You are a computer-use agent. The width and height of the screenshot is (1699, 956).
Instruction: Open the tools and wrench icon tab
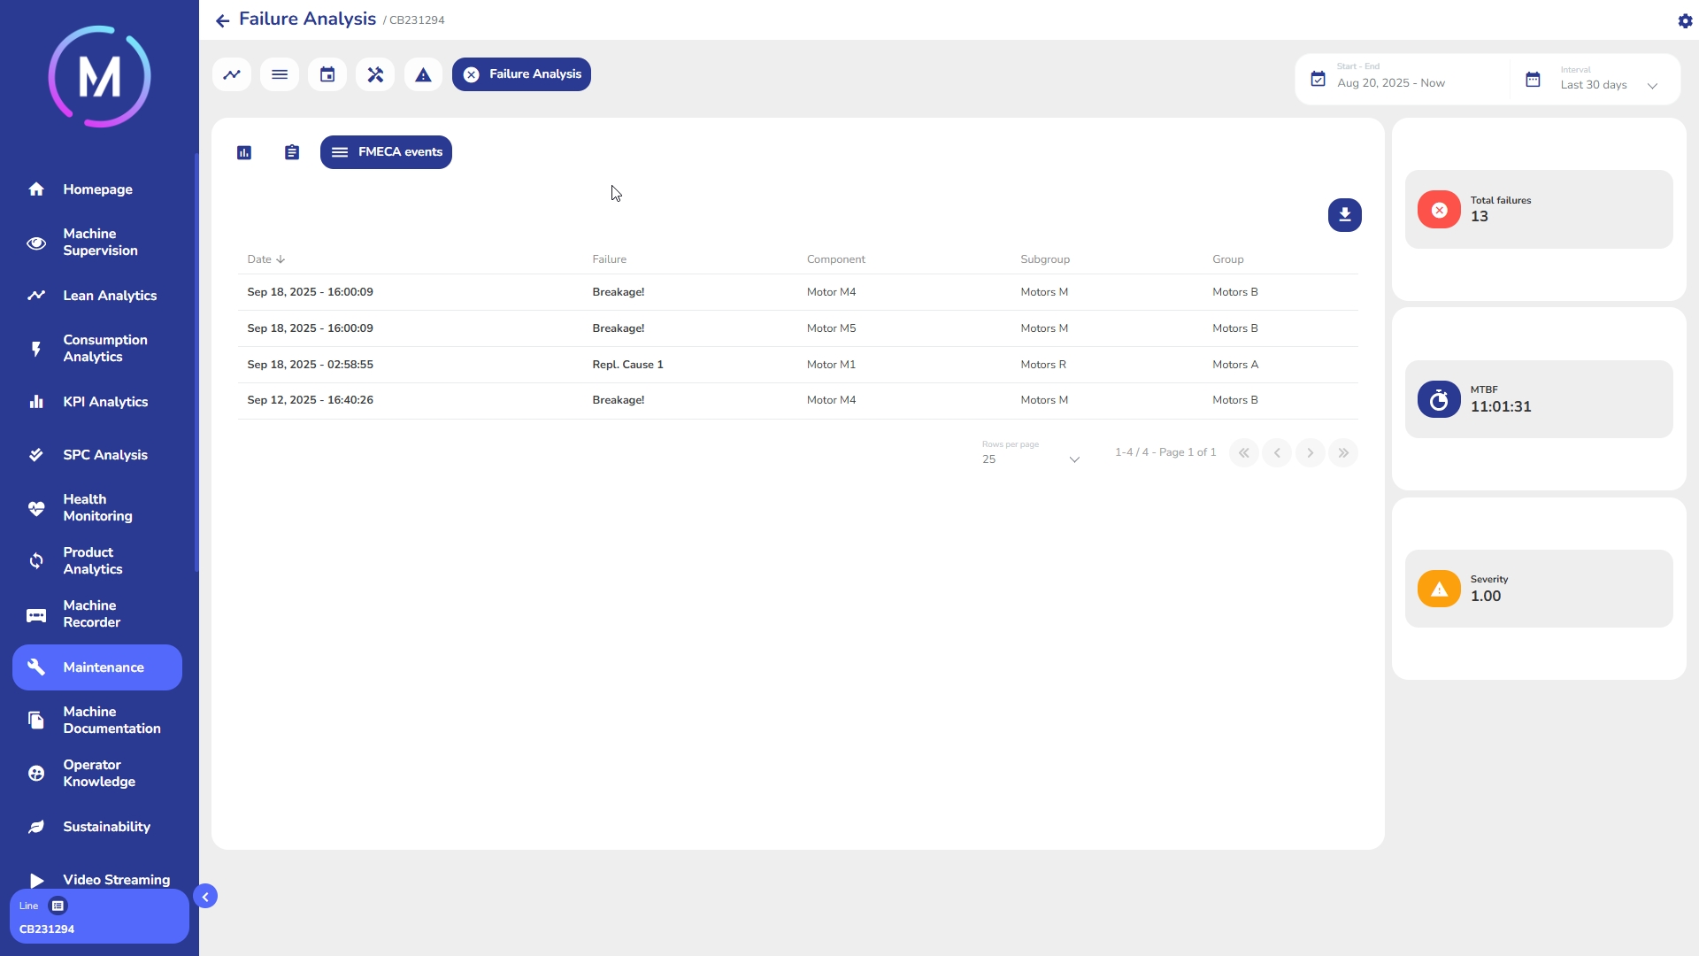click(x=375, y=74)
